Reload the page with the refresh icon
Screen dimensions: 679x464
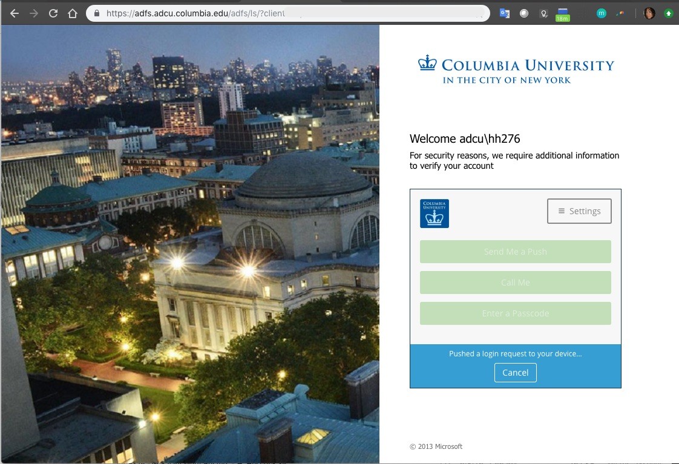[x=53, y=13]
